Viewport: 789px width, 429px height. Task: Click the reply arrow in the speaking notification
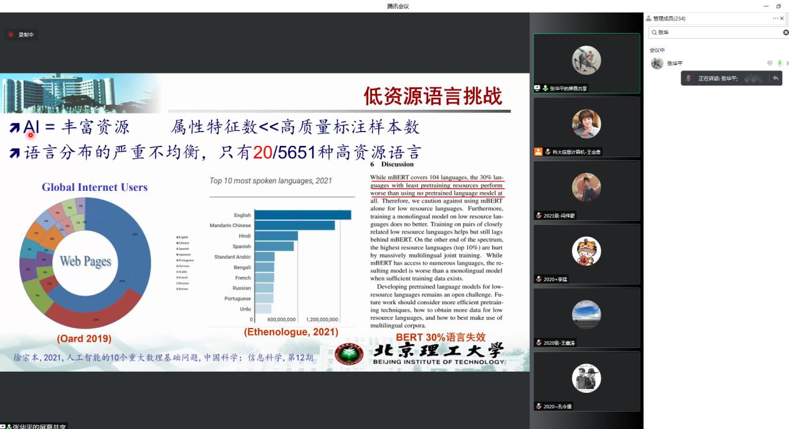point(775,78)
